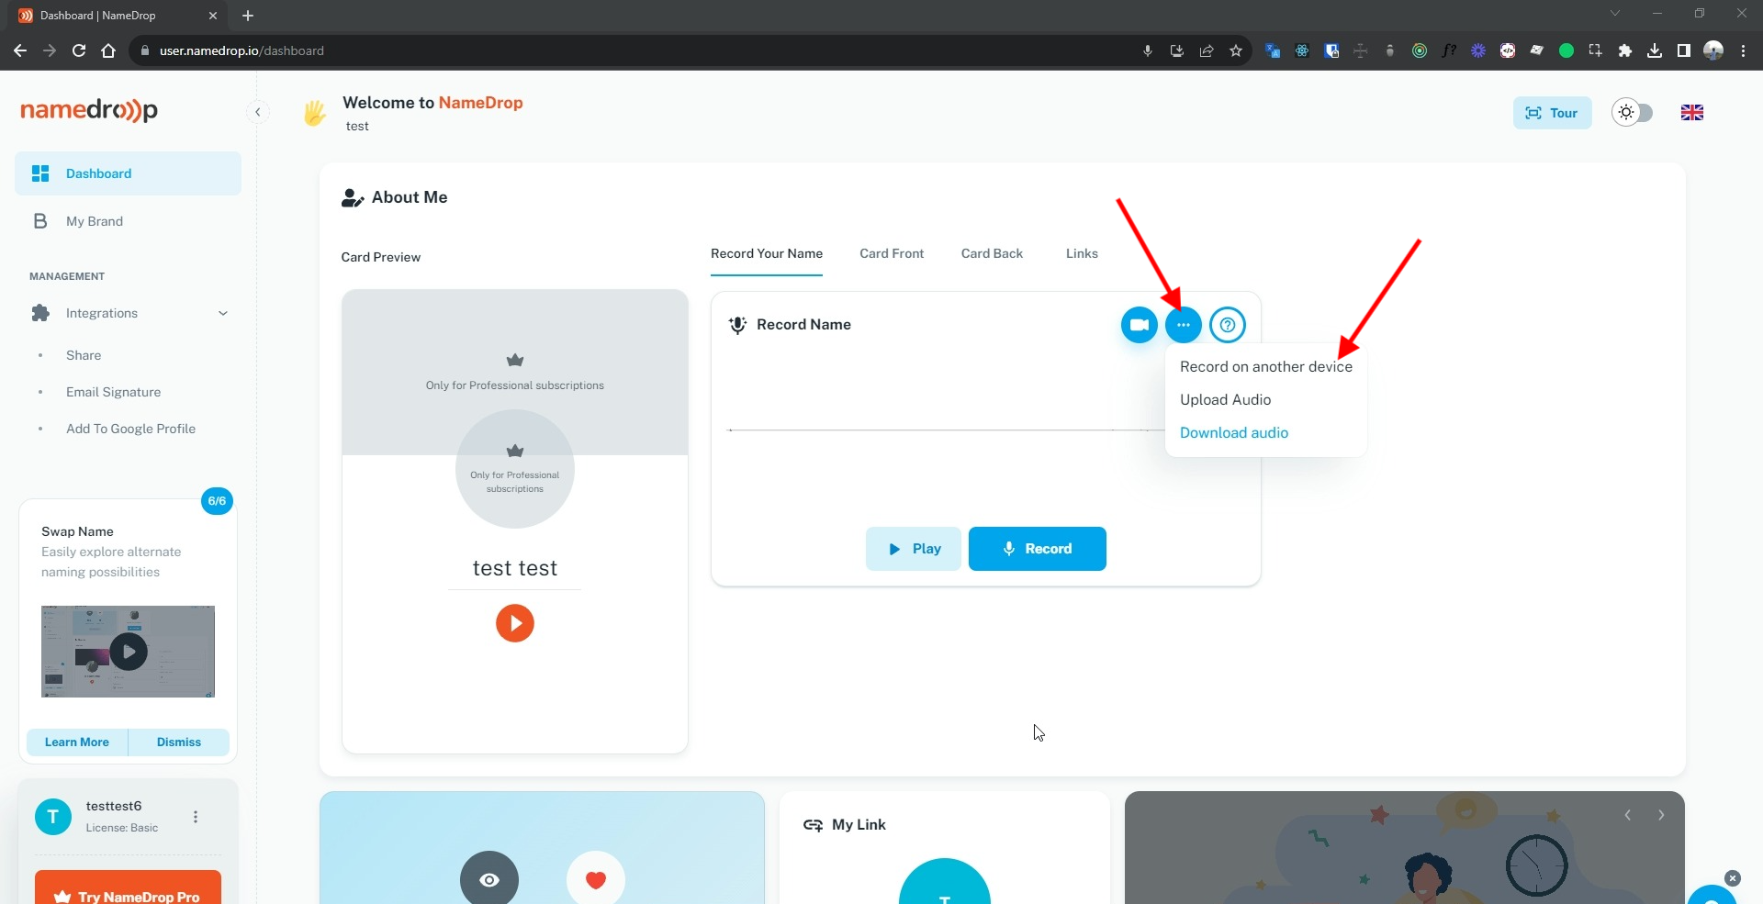Open My Brand in the sidebar
Screen dimensions: 1763x904
coord(128,221)
